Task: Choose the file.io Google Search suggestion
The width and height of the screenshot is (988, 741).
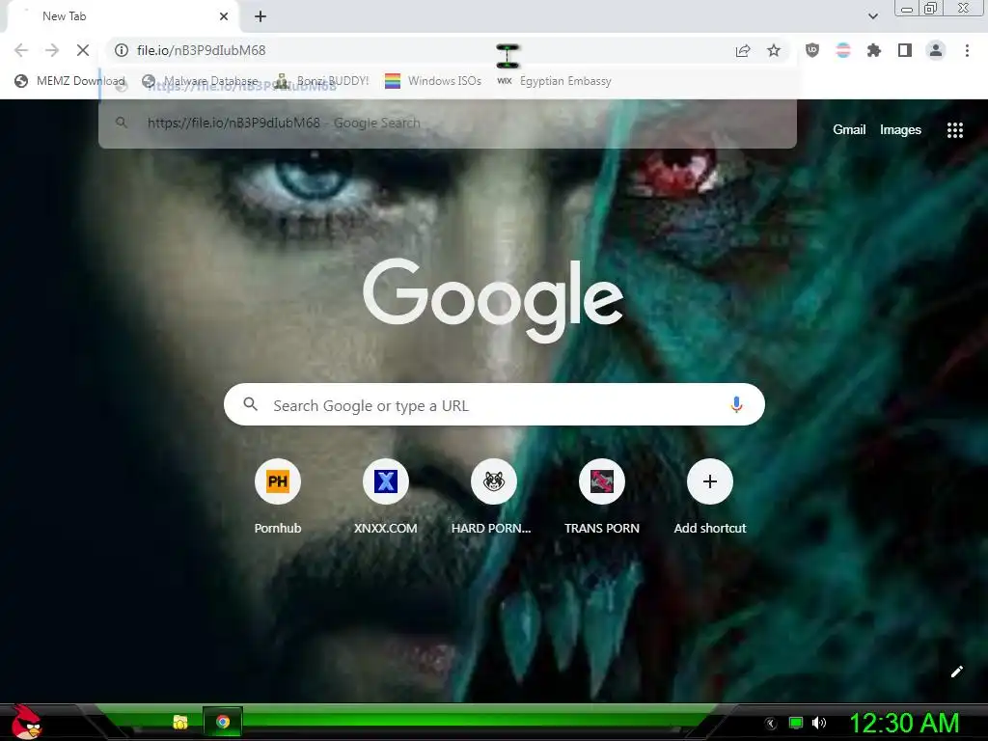Action: point(448,123)
